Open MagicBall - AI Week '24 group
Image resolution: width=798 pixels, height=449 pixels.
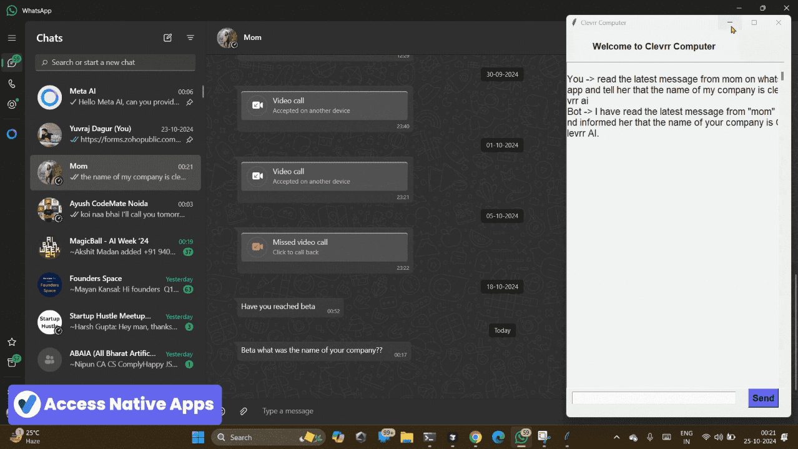[116, 247]
